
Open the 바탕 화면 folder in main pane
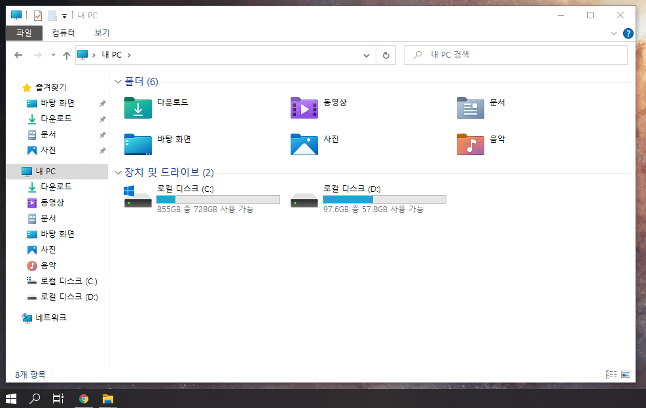coord(138,144)
